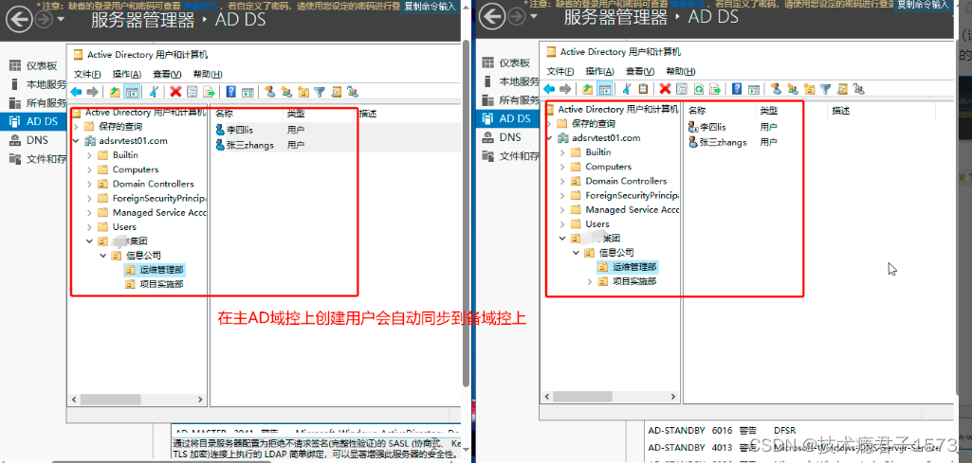Viewport: 972px width, 463px height.
Task: Collapse 信息公司 OU in AD-MASTER tree
Action: coord(104,255)
